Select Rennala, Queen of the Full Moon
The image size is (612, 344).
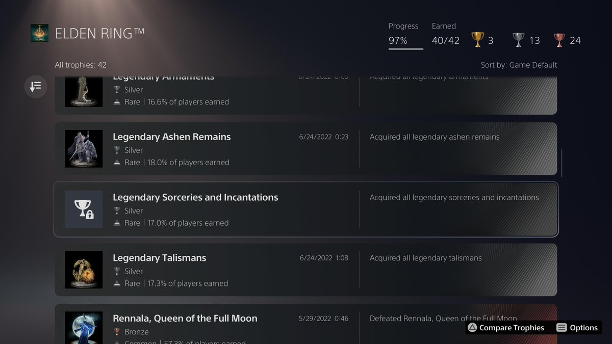(x=185, y=319)
